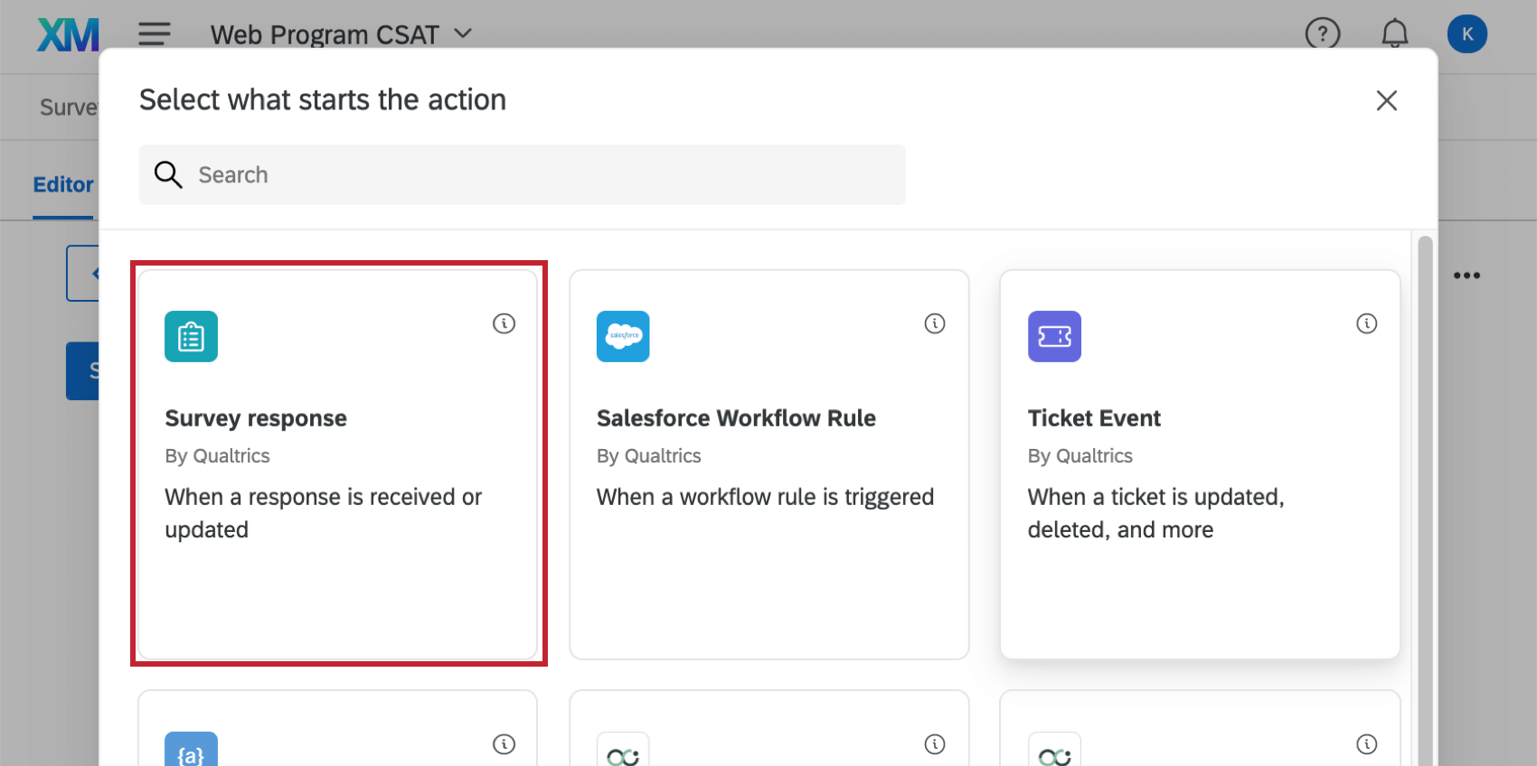Screen dimensions: 1537x766
Task: Click into the Search field
Action: coord(523,174)
